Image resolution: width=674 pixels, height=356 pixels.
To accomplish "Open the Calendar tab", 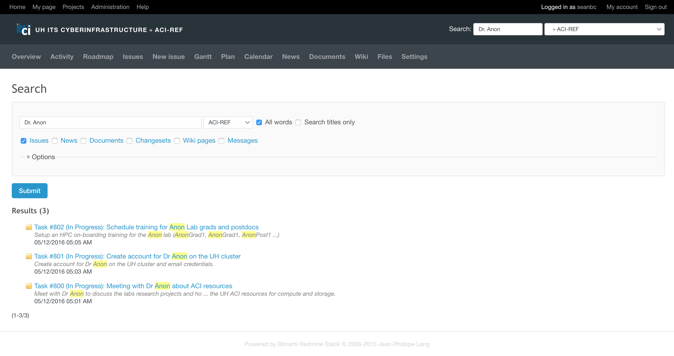I will click(259, 57).
